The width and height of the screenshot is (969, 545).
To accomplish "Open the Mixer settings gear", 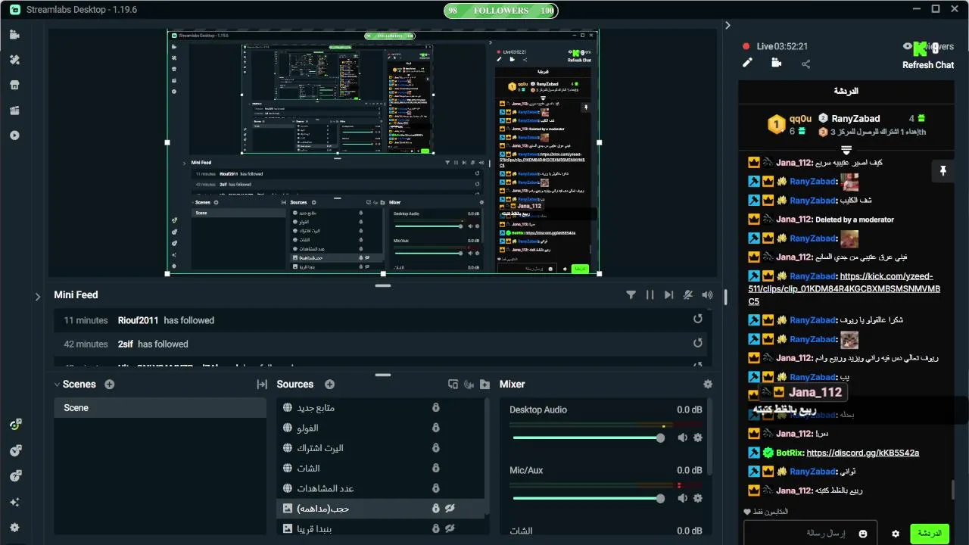I will coord(708,385).
